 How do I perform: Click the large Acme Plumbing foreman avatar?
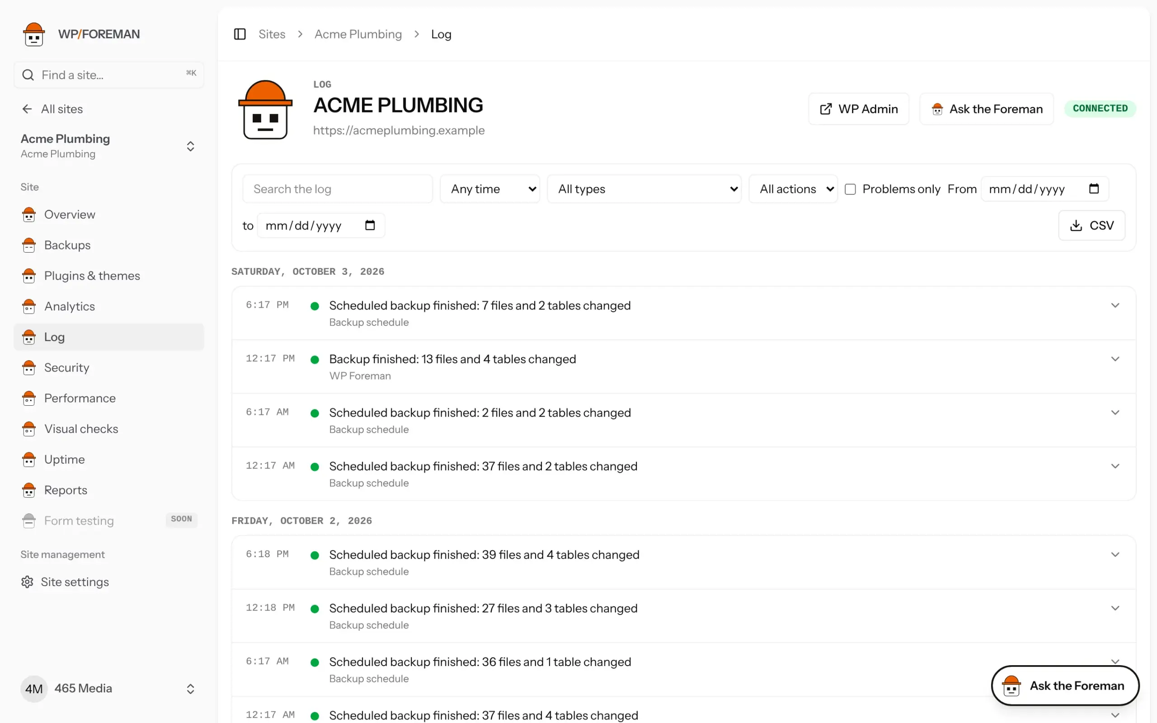[x=265, y=109]
